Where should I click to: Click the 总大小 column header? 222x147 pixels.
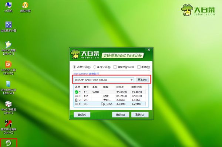tap(120, 87)
